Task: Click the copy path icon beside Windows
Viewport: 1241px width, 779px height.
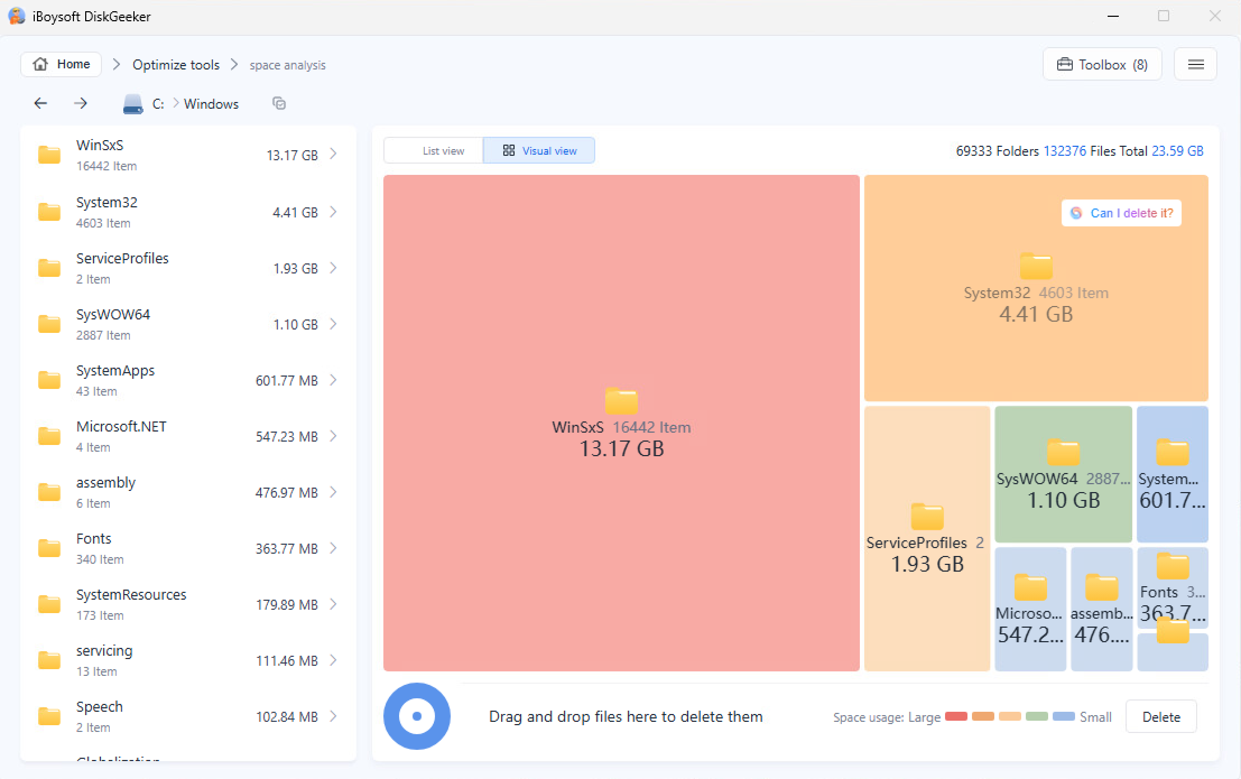Action: point(279,103)
